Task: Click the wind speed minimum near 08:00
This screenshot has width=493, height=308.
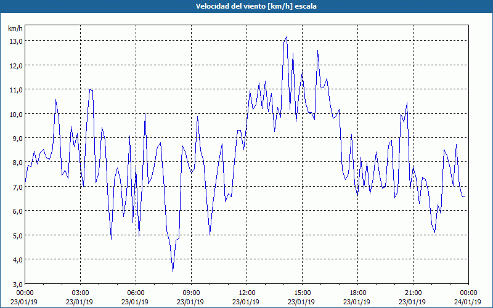Action: (x=173, y=271)
